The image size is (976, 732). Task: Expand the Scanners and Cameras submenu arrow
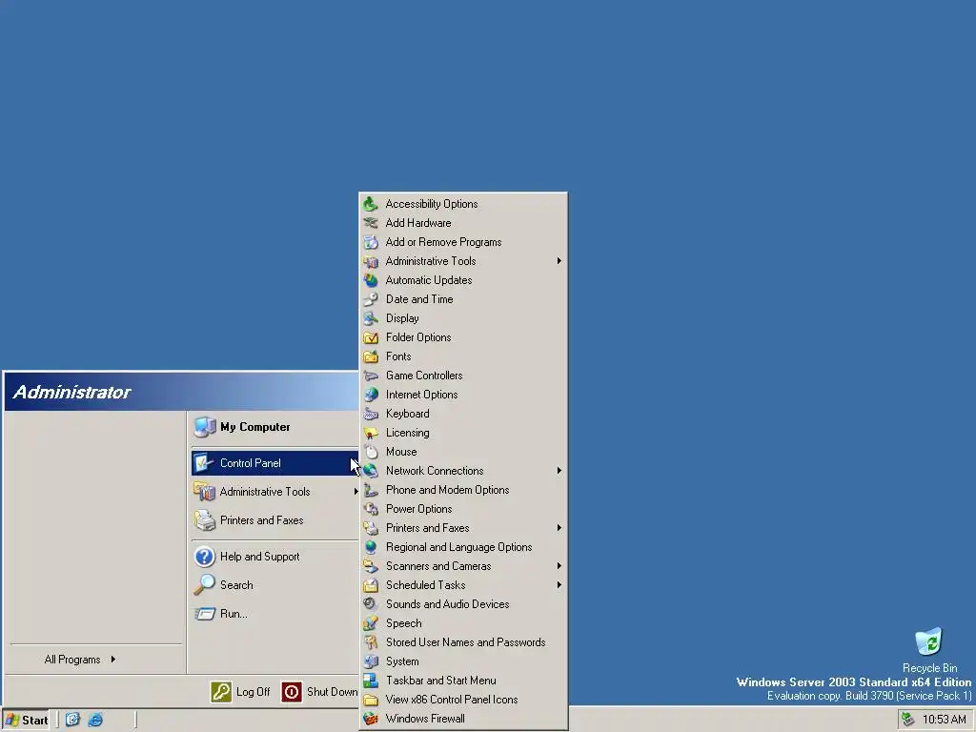(x=559, y=566)
